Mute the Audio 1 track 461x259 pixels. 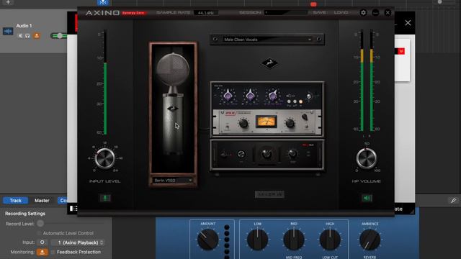point(20,36)
